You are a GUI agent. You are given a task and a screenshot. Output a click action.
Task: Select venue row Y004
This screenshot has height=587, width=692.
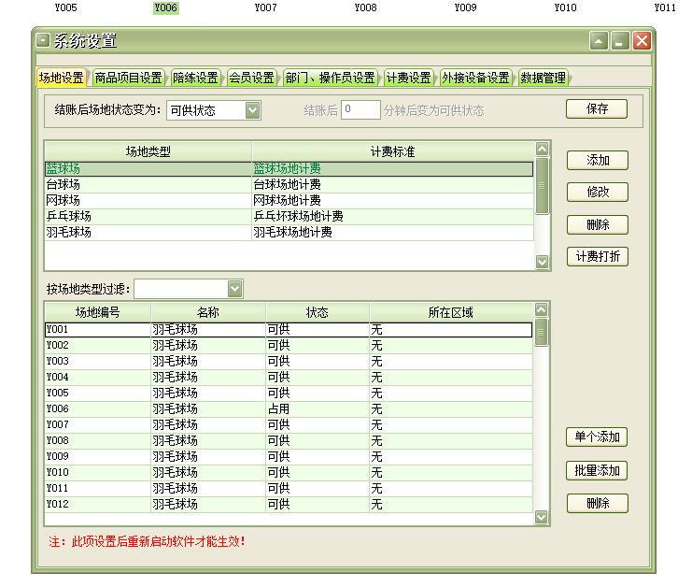[289, 378]
